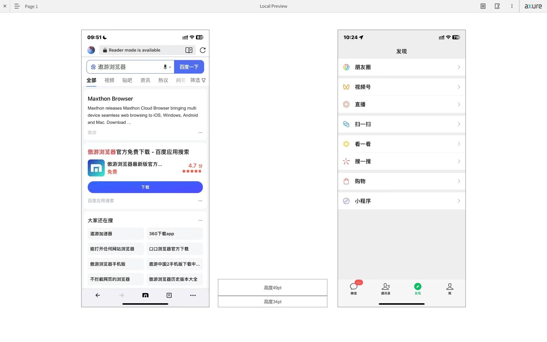
Task: Click the blue 下载 download button
Action: pyautogui.click(x=145, y=187)
